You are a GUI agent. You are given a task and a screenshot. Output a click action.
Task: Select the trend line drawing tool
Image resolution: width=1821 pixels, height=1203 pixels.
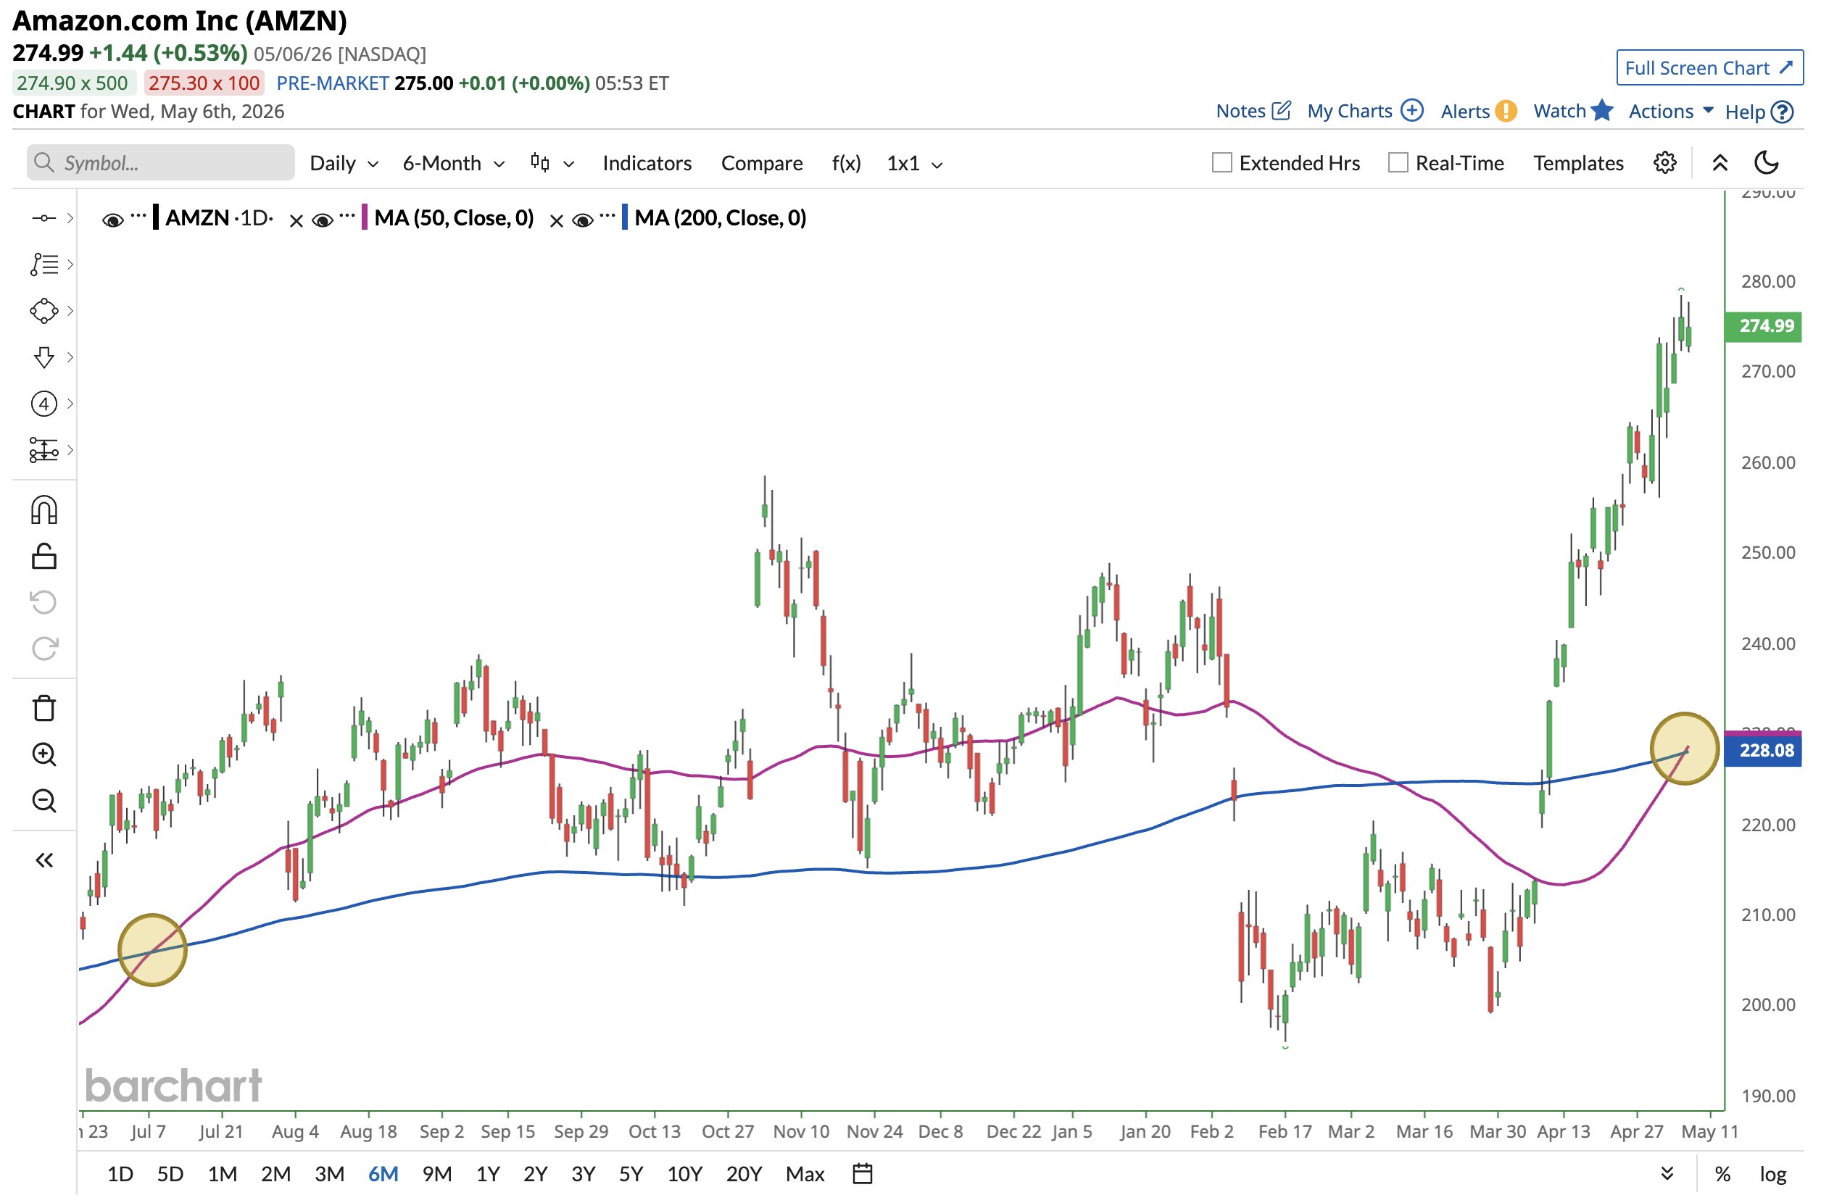[43, 219]
